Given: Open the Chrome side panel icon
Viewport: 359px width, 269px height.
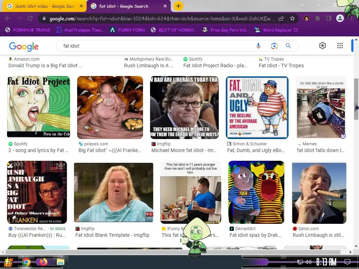Looking at the screenshot, I should pos(329,18).
